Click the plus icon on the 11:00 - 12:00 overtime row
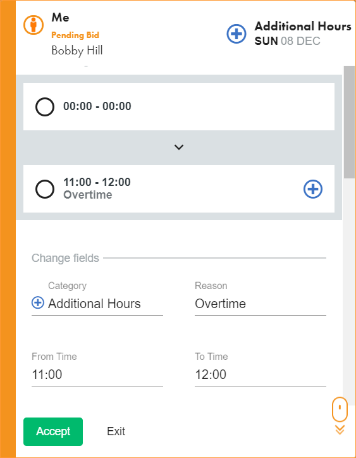This screenshot has height=458, width=356. tap(313, 189)
